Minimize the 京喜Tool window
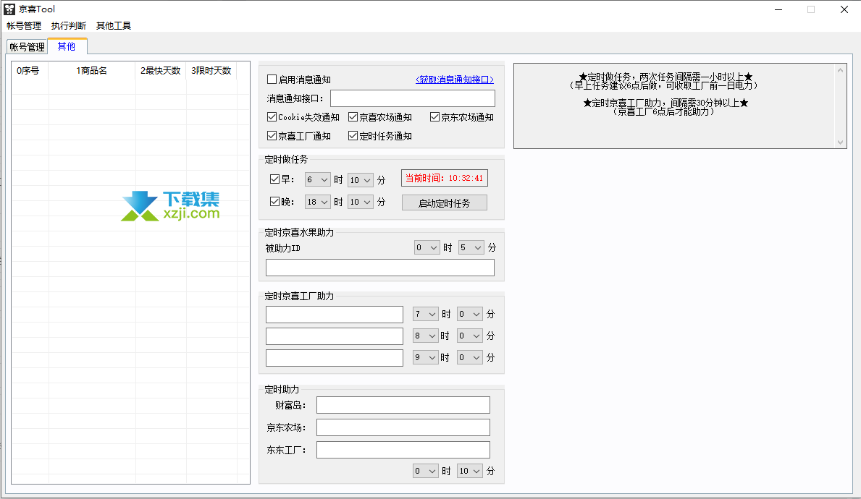Viewport: 861px width, 499px height. coord(778,9)
